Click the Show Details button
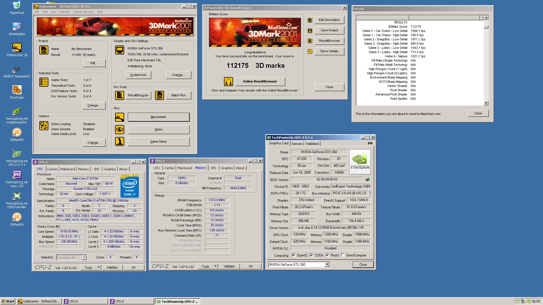 point(329,51)
